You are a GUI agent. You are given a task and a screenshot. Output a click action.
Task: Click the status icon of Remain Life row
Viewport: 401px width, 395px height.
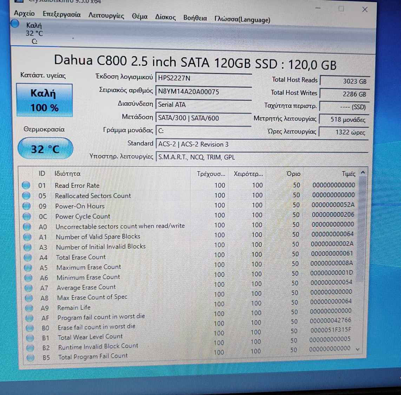coord(29,308)
